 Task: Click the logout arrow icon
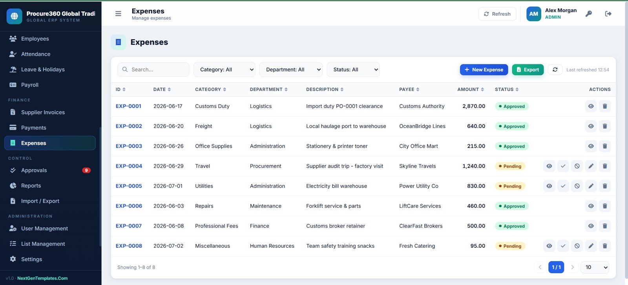608,14
